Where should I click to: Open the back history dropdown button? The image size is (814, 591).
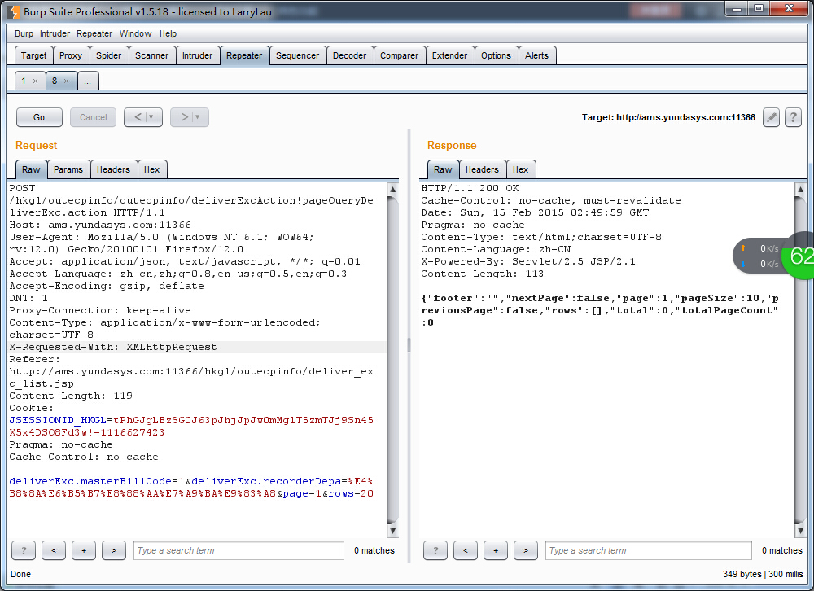143,117
